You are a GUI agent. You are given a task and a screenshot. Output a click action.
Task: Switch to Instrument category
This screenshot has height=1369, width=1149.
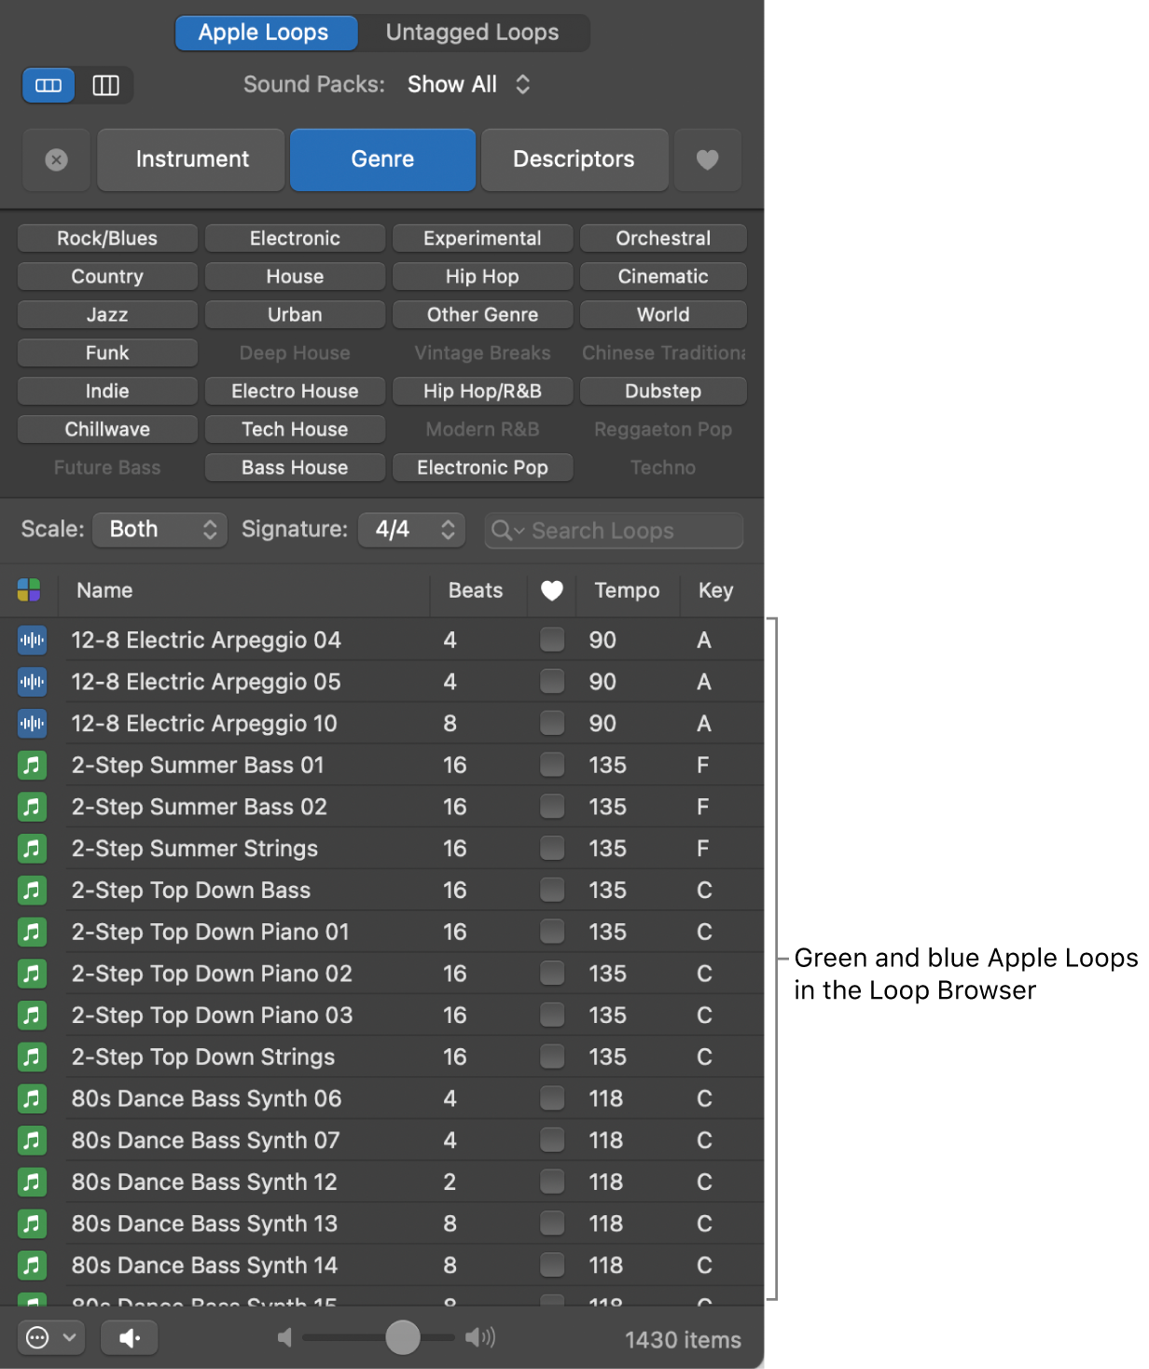pyautogui.click(x=191, y=159)
